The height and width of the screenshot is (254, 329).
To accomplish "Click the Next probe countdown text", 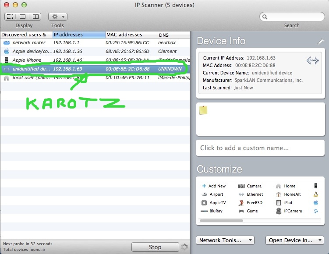I will click(28, 244).
